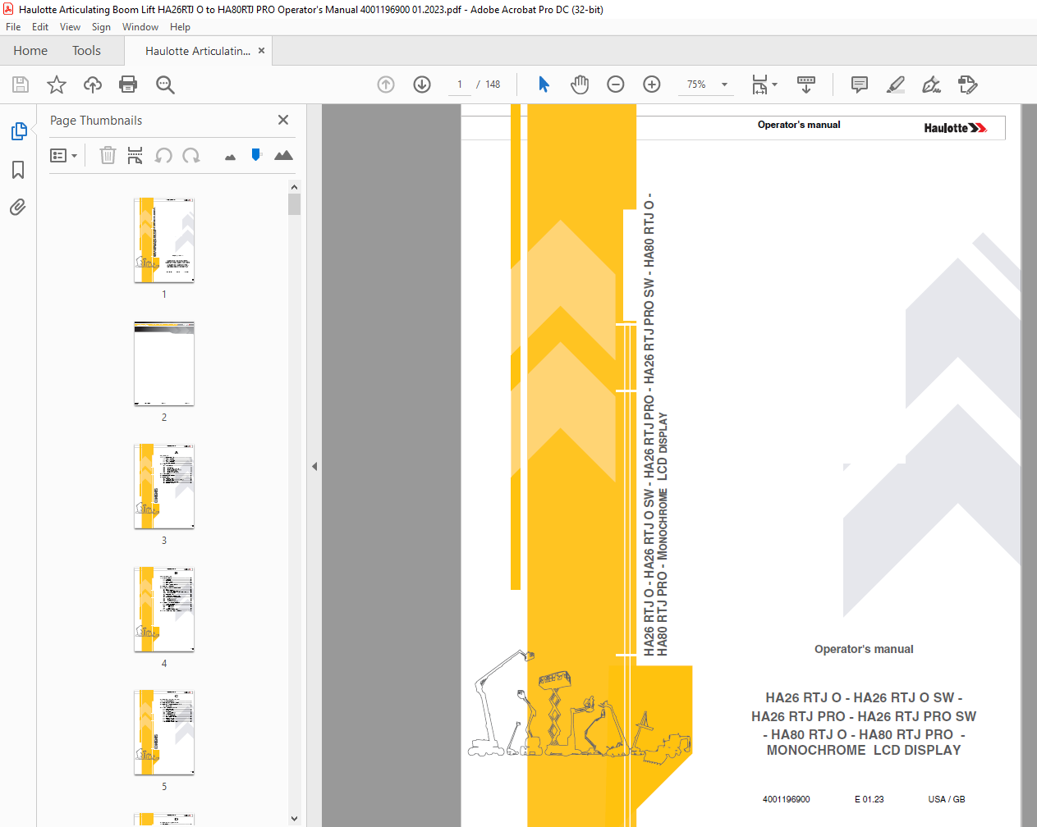Open the Help menu
Image resolution: width=1037 pixels, height=827 pixels.
180,27
